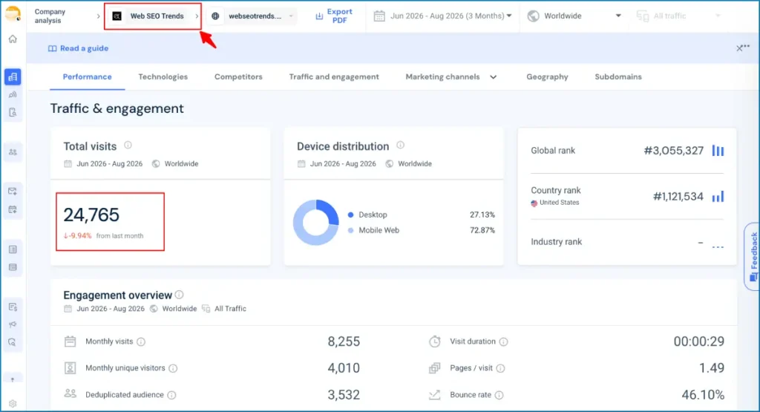The width and height of the screenshot is (760, 412).
Task: Switch to the Technologies tab
Action: 163,76
